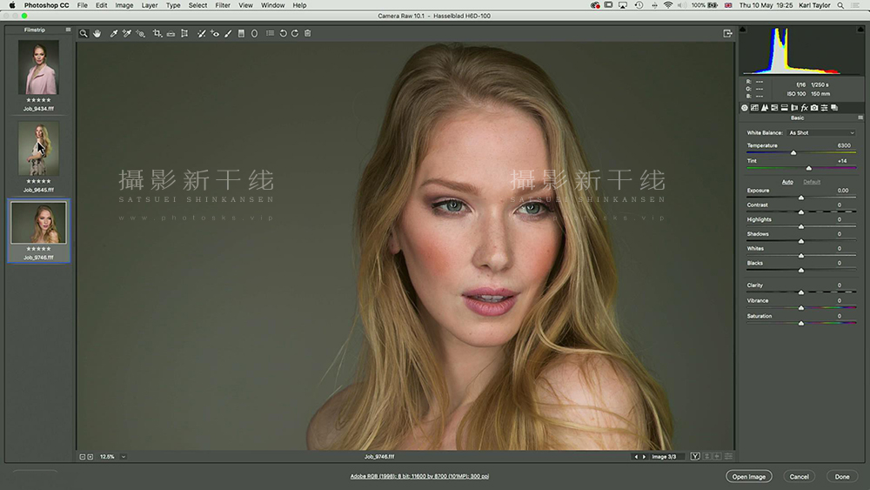This screenshot has height=490, width=870.
Task: Select the Targeted Adjustment tool
Action: 140,34
